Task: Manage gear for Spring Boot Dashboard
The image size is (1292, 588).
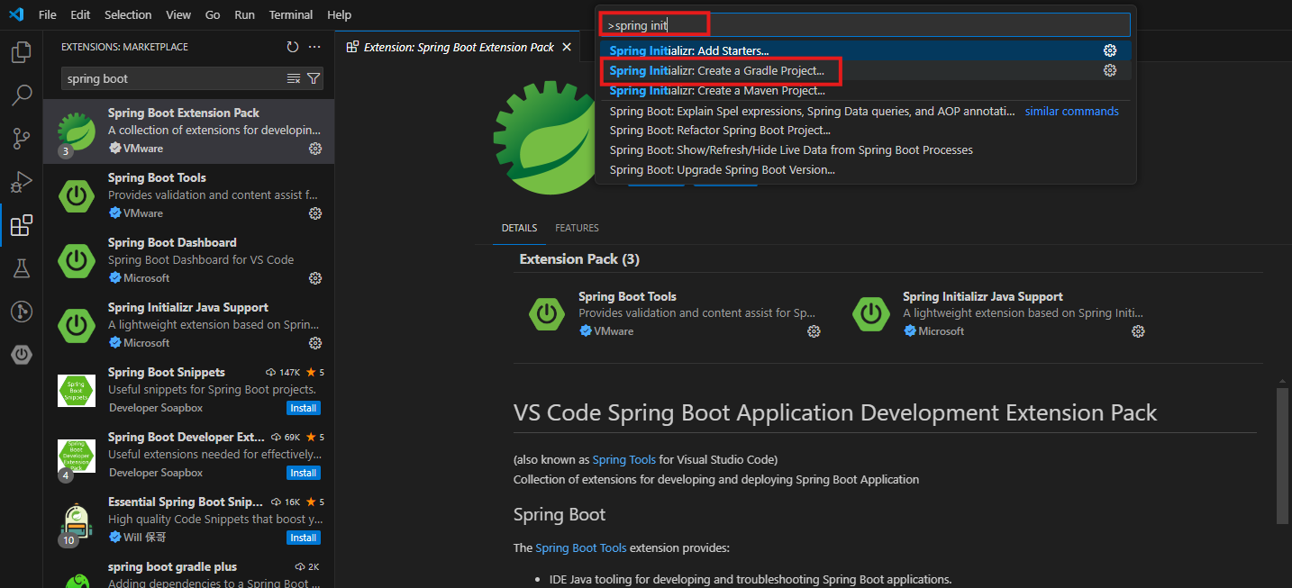Action: point(315,278)
